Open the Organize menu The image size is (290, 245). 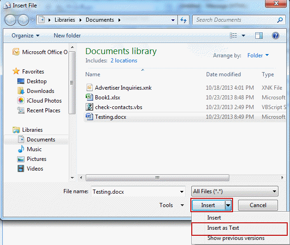point(25,36)
